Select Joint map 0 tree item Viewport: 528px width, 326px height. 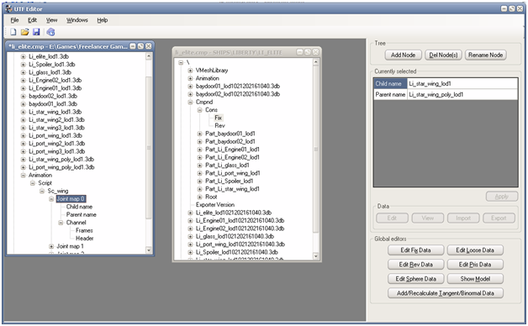click(x=71, y=199)
